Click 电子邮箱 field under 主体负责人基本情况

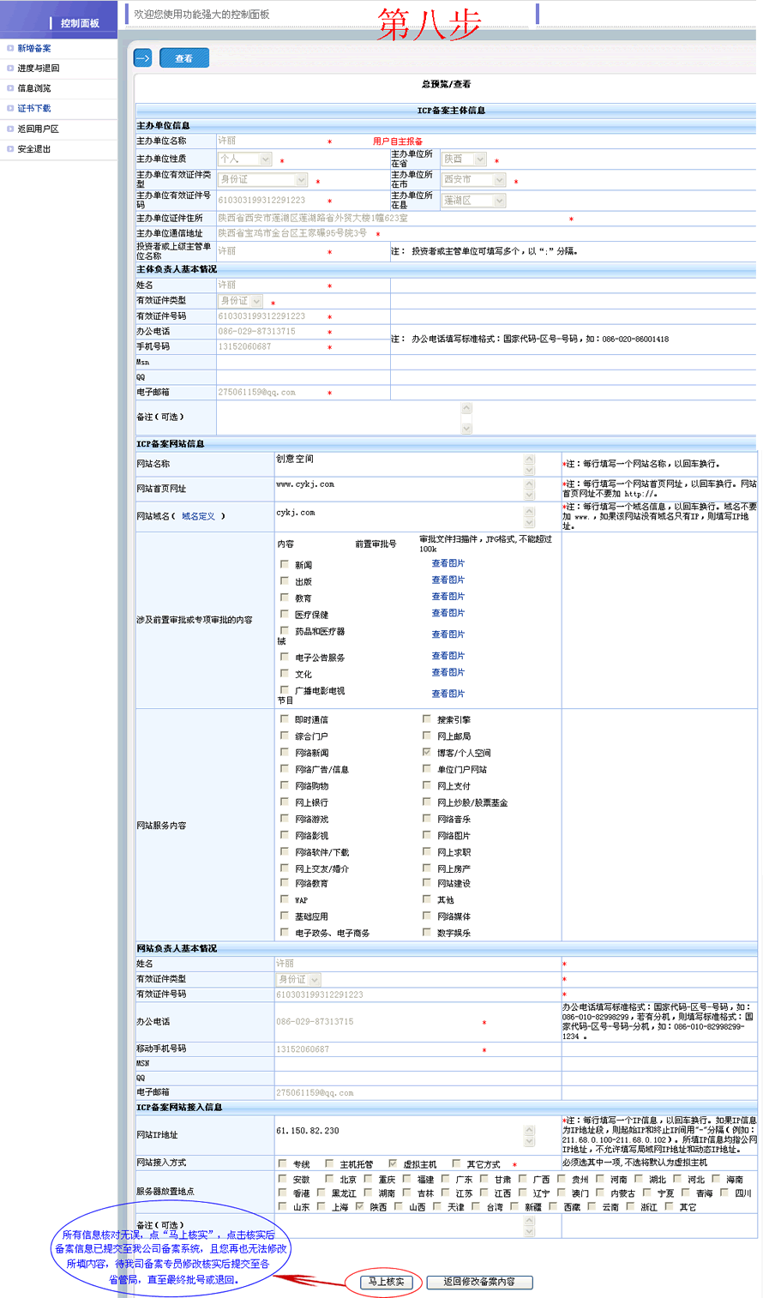[x=271, y=392]
